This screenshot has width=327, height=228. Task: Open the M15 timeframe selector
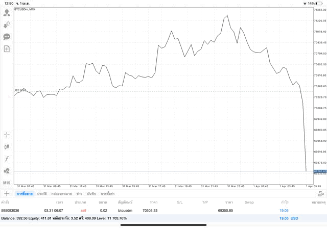[x=7, y=183]
